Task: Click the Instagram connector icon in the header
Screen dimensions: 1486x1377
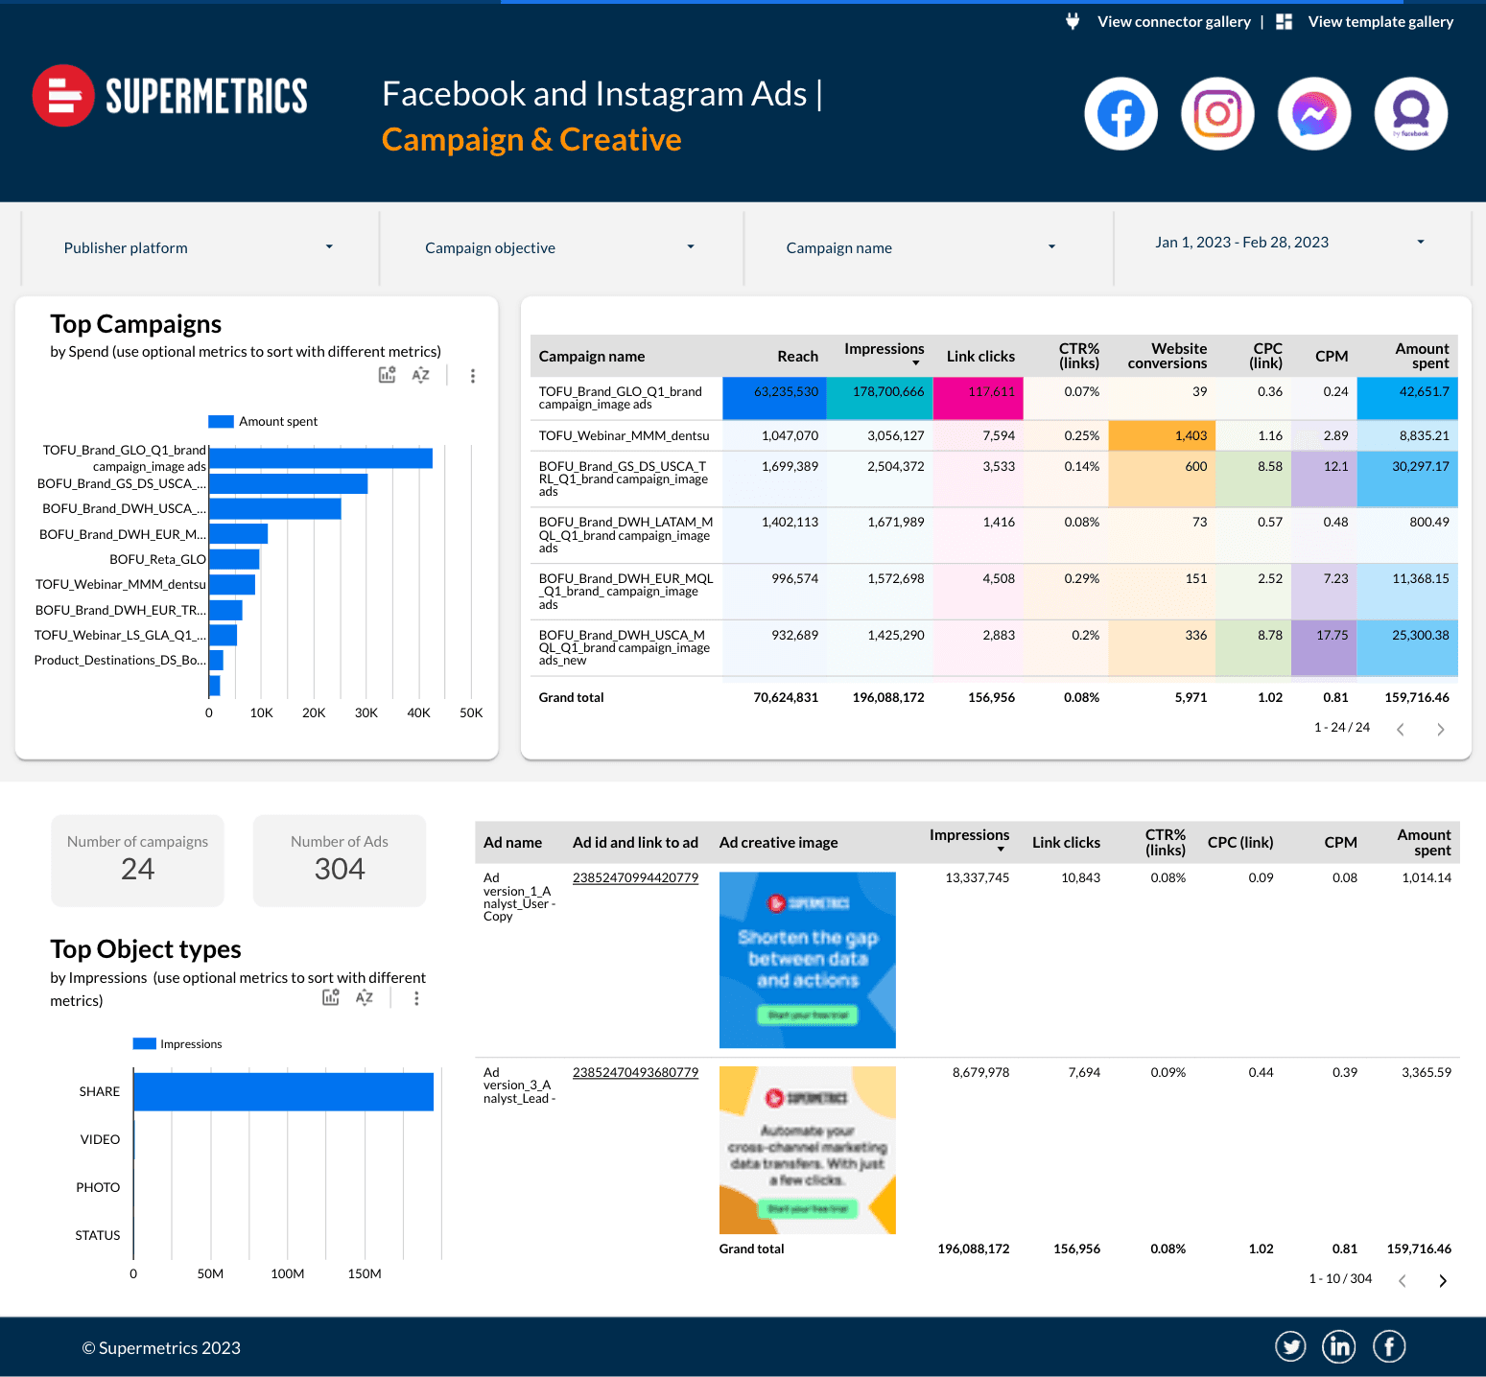Action: 1217,112
